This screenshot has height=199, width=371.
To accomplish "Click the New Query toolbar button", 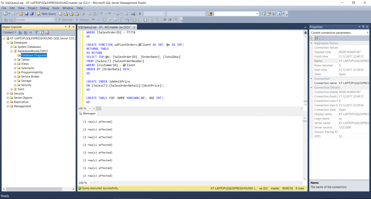I will pos(46,14).
